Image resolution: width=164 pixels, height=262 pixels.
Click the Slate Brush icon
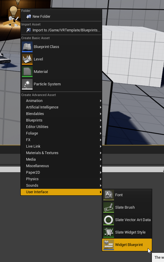pos(109,207)
